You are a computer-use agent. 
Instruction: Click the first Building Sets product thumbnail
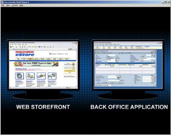pyautogui.click(x=19, y=76)
